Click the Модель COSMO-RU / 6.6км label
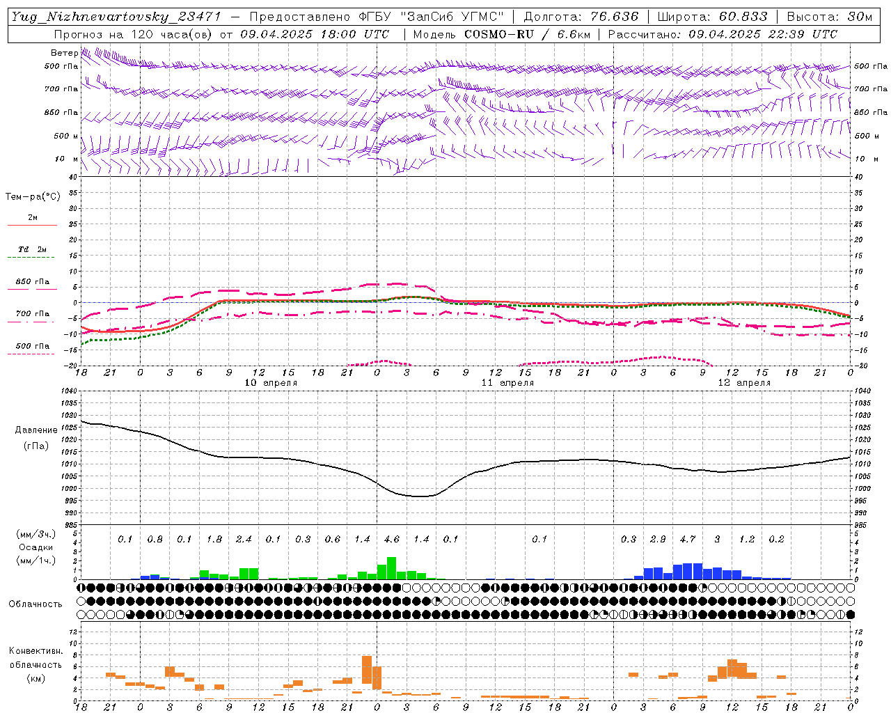Screen dimensions: 891x713 501,34
